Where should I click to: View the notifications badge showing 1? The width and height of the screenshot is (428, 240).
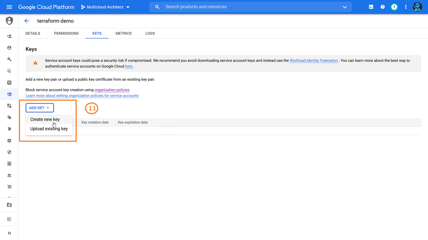(x=394, y=7)
